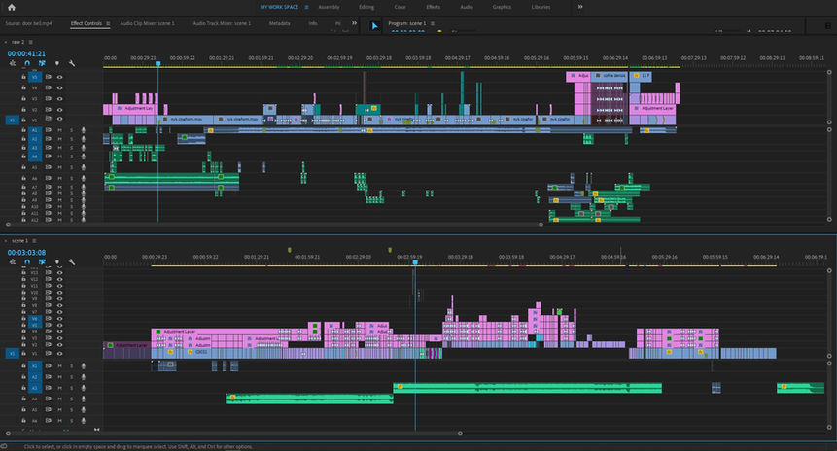Mute audio track A1 in raw 2 timeline

point(59,129)
